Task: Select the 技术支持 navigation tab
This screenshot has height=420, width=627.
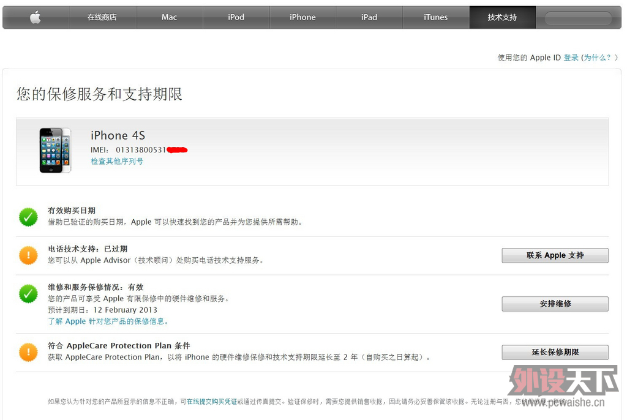Action: 503,17
